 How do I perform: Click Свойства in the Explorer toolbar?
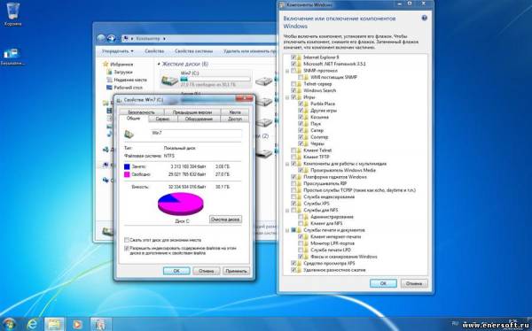(x=154, y=51)
